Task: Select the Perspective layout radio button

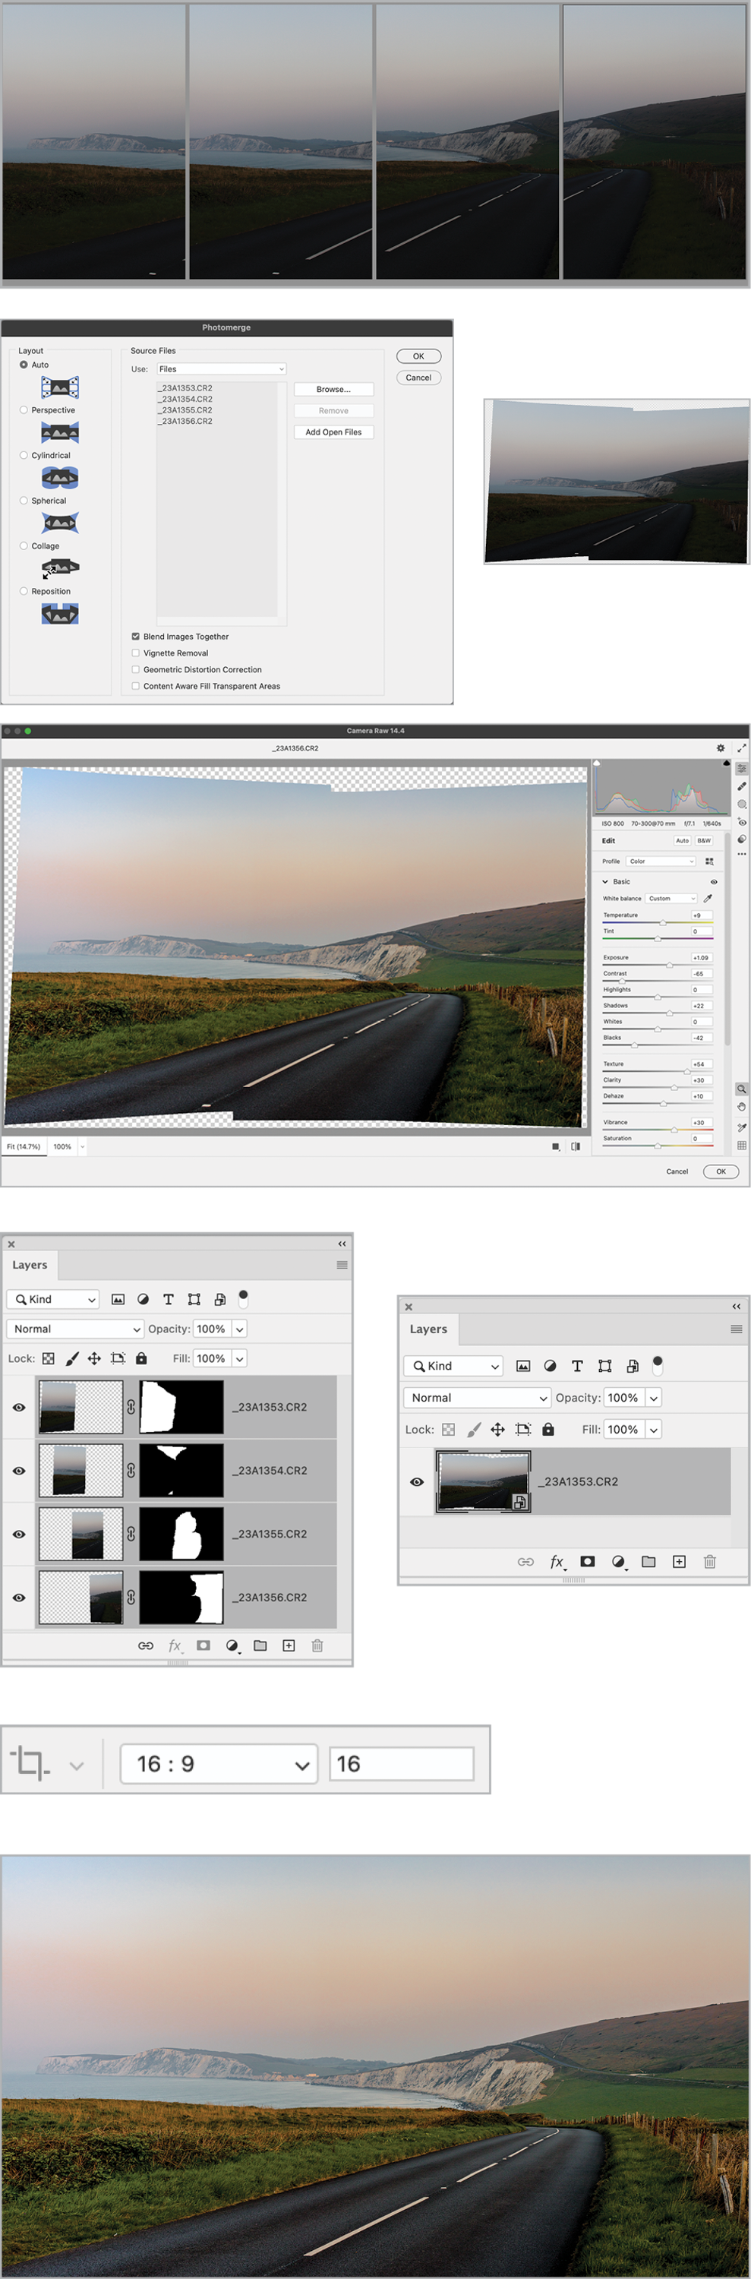Action: click(24, 409)
